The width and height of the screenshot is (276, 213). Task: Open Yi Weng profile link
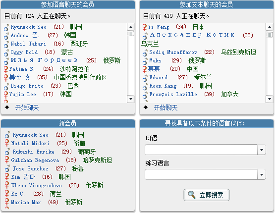click(x=159, y=27)
